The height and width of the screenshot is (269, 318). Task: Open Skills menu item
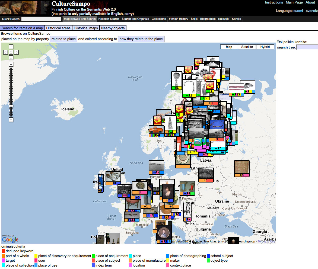point(194,19)
